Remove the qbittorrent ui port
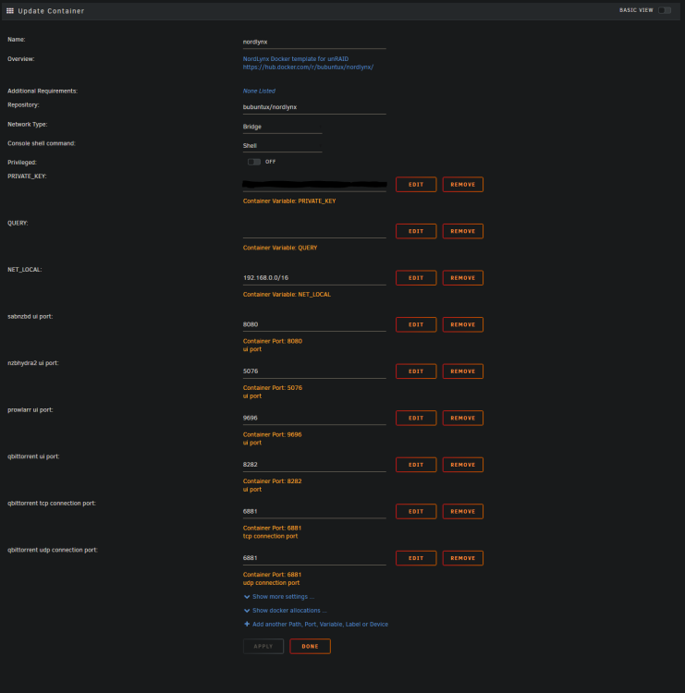 (x=462, y=465)
